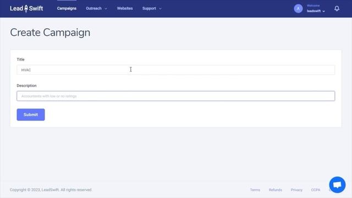352x198 pixels.
Task: Open the Terms link
Action: click(255, 190)
